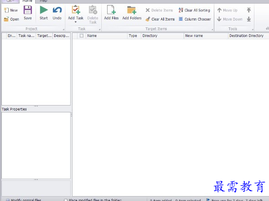Open an existing project
Screen dimensions: 269x201
click(11, 19)
